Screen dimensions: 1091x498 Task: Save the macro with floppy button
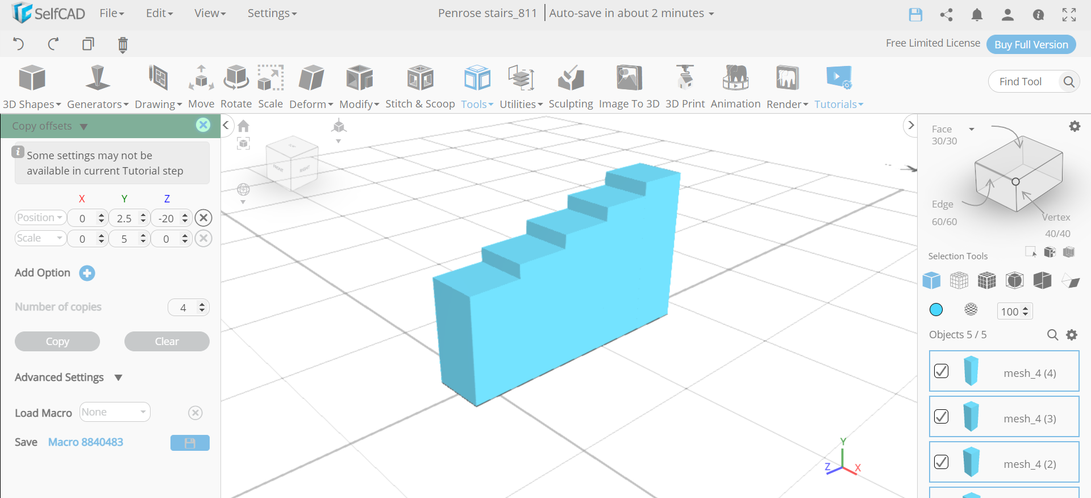[190, 443]
